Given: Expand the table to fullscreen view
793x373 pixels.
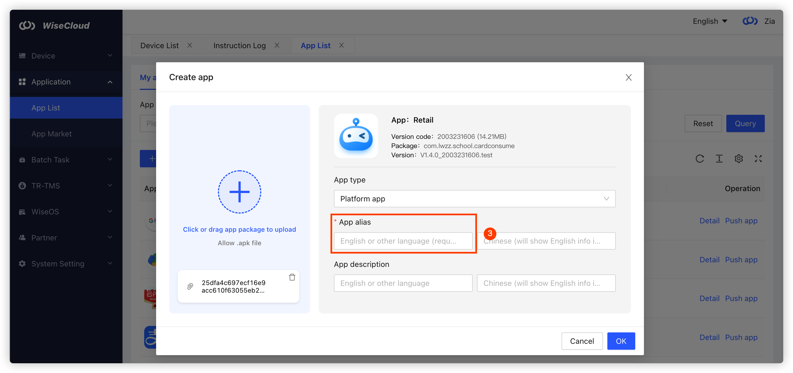Looking at the screenshot, I should click(x=758, y=159).
